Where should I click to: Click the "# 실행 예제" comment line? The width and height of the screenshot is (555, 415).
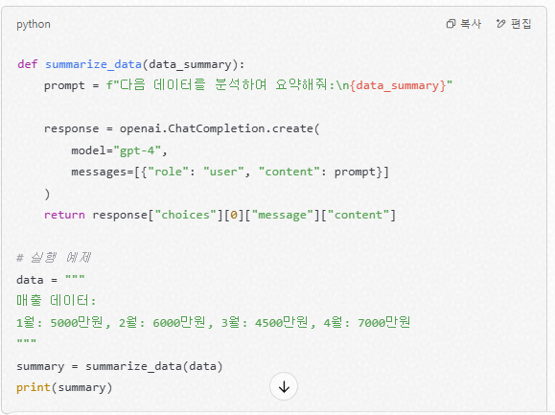tap(54, 258)
